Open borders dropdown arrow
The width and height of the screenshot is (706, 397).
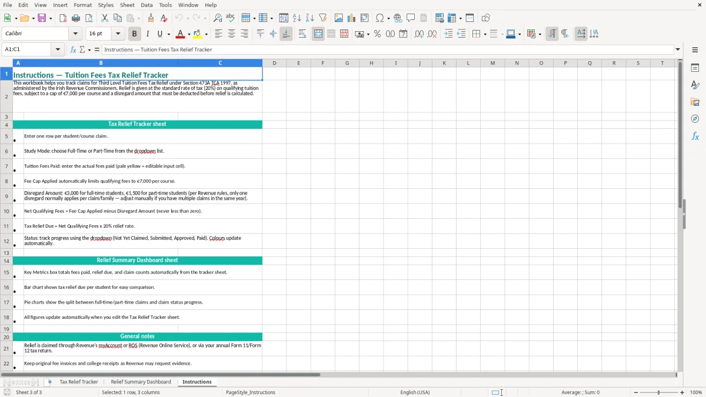point(485,34)
